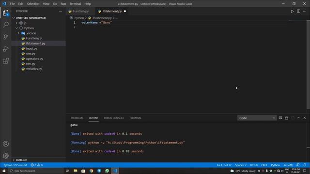Viewport: 310px width, 174px height.
Task: Open the Run and Debug view
Action: 6,49
